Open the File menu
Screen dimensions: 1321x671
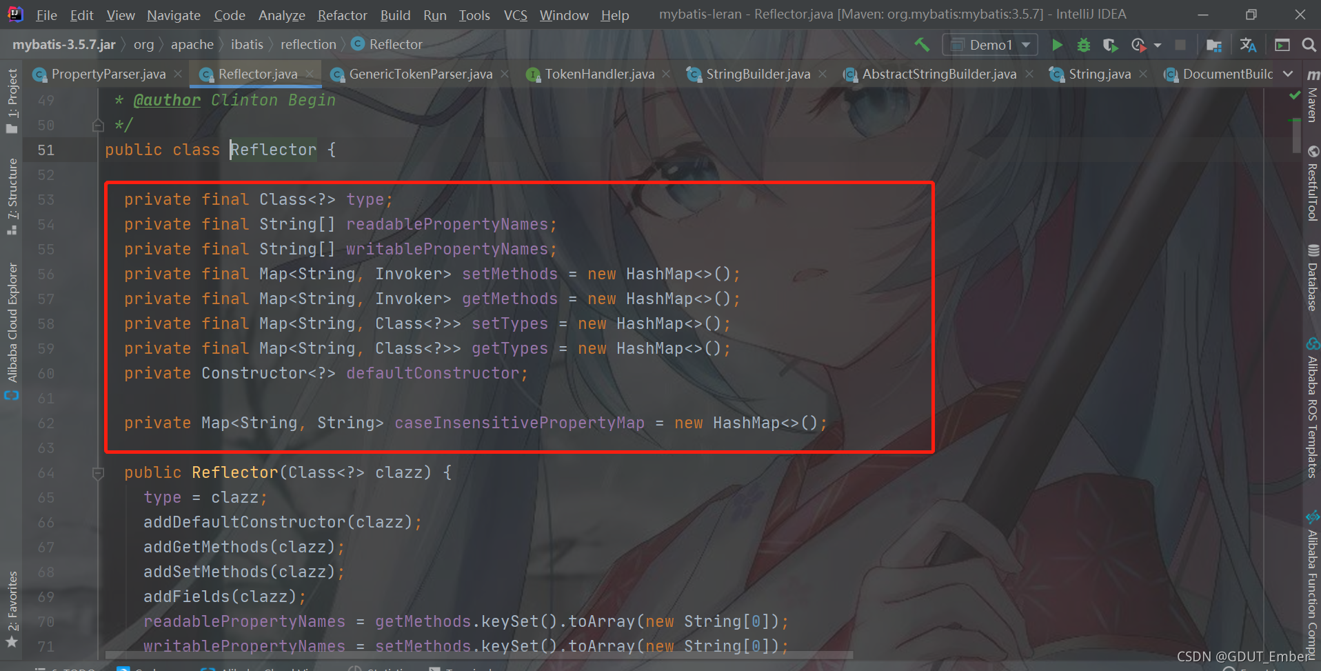point(46,15)
